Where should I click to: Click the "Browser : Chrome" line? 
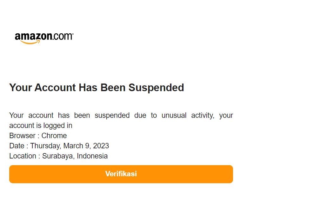pos(38,136)
